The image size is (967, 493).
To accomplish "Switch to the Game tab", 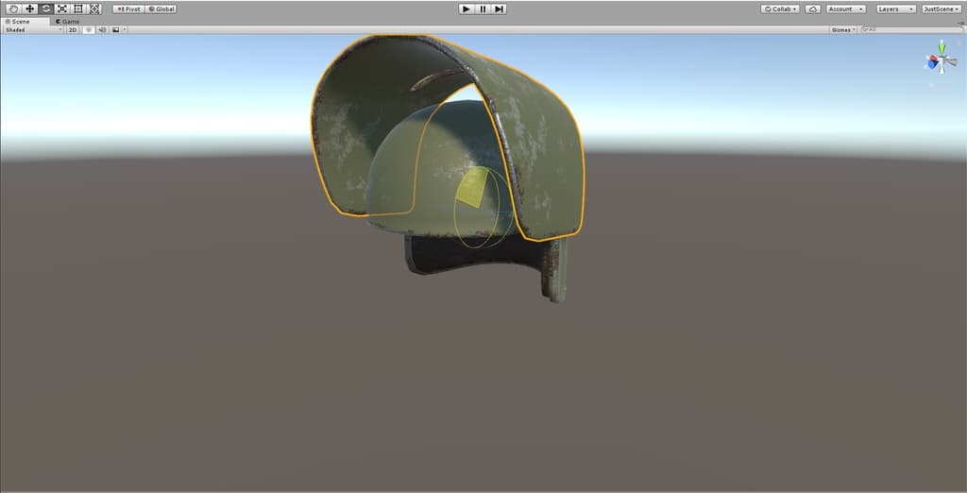I will pos(67,22).
